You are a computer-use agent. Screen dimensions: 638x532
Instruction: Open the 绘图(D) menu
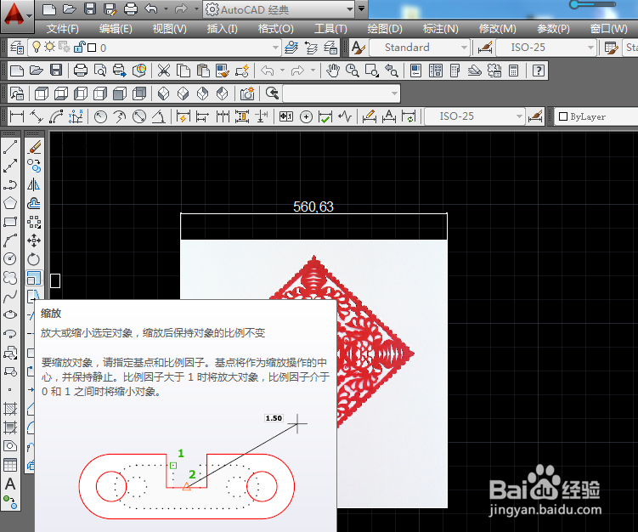385,29
